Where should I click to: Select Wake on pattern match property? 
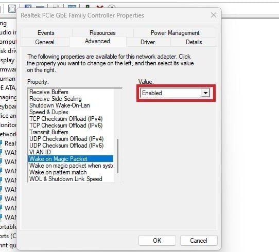click(x=71, y=172)
